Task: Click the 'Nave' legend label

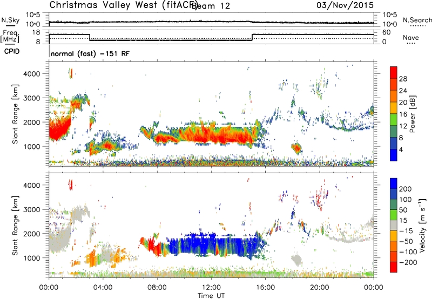Action: pos(411,38)
